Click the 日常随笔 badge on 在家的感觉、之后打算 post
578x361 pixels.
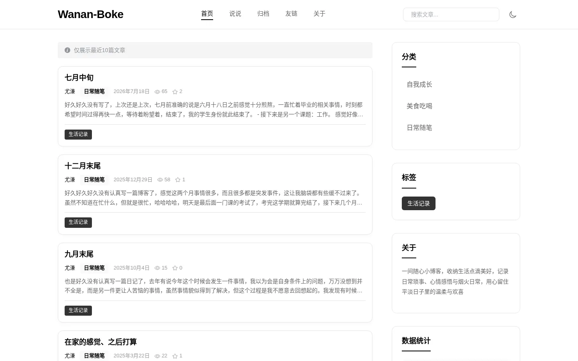coord(94,356)
